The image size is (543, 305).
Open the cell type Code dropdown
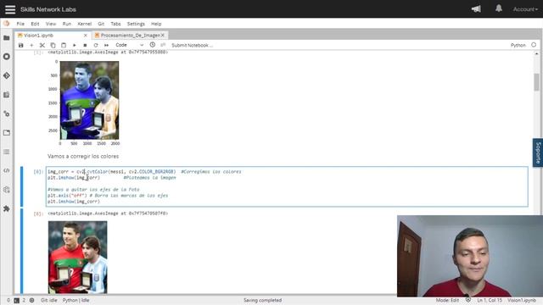pyautogui.click(x=129, y=45)
